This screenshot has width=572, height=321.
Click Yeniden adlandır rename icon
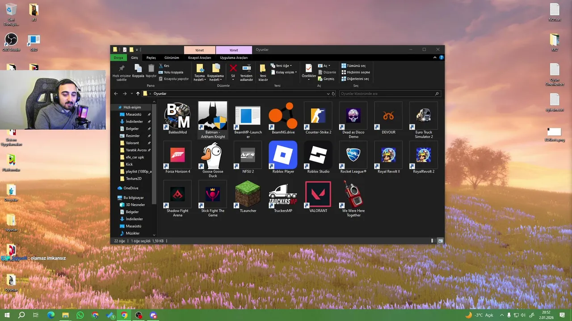click(246, 72)
